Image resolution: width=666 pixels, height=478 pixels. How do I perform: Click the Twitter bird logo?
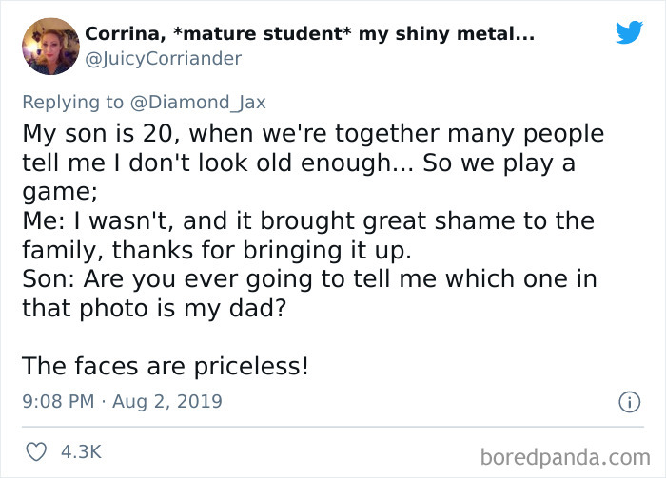[629, 32]
